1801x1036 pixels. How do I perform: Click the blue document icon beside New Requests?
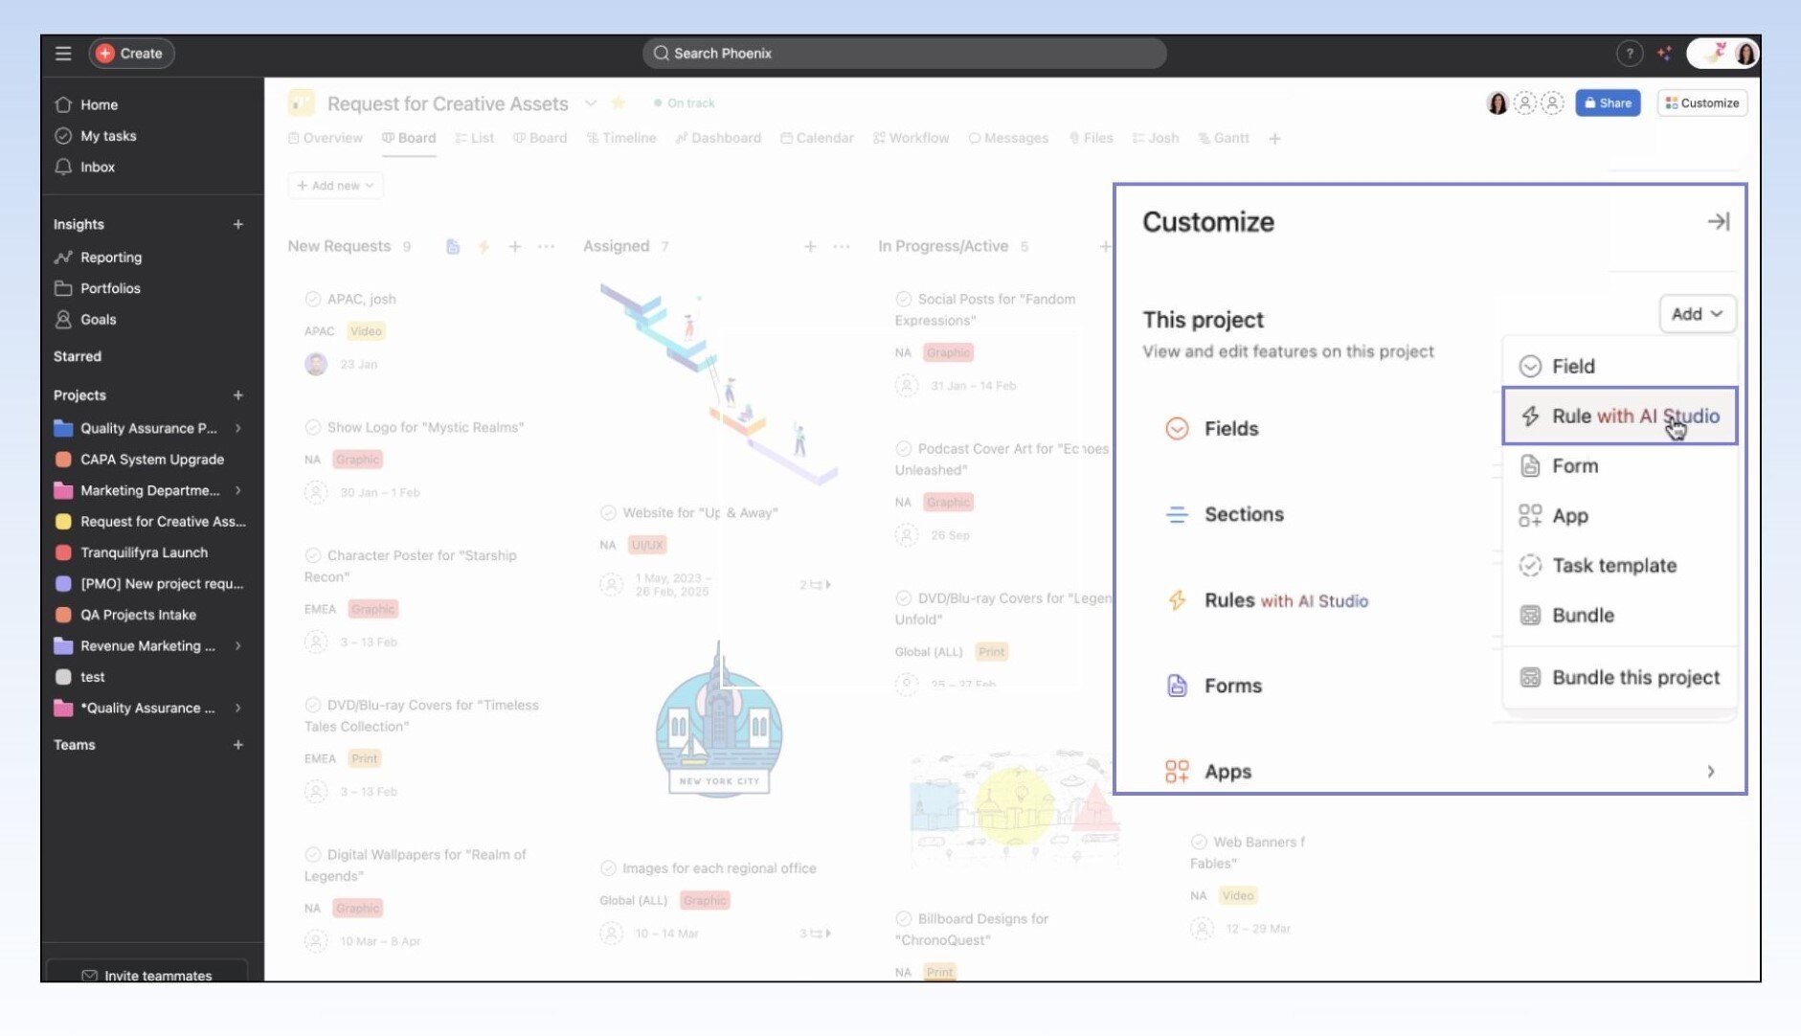pos(452,246)
